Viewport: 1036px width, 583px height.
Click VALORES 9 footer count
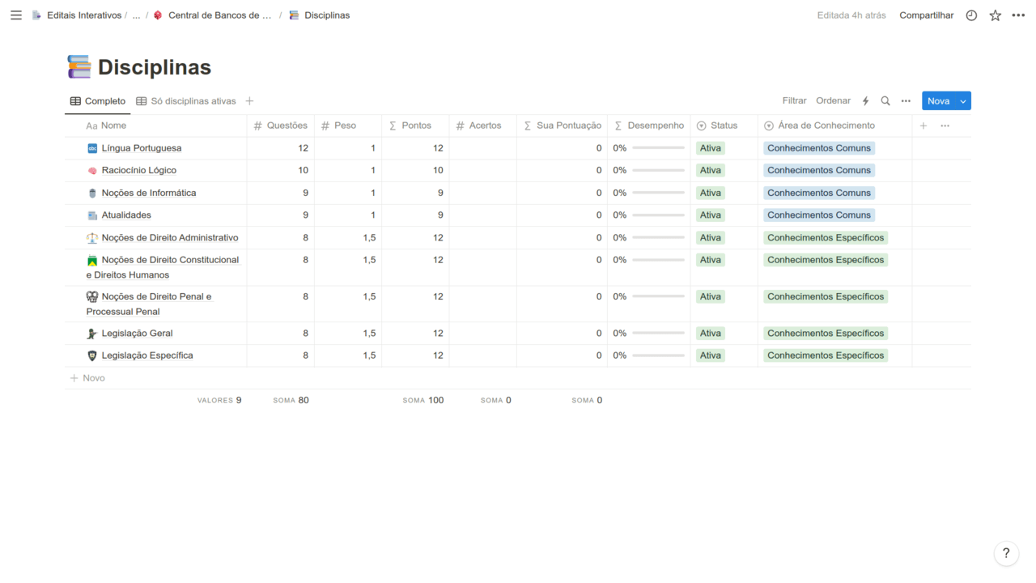219,401
